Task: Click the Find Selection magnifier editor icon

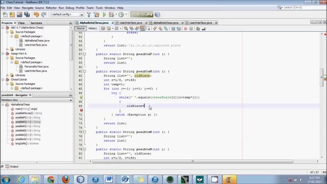Action: click(126, 29)
